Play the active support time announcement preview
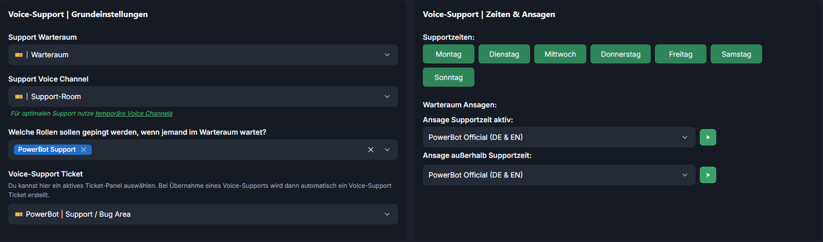Image resolution: width=823 pixels, height=242 pixels. (x=707, y=137)
